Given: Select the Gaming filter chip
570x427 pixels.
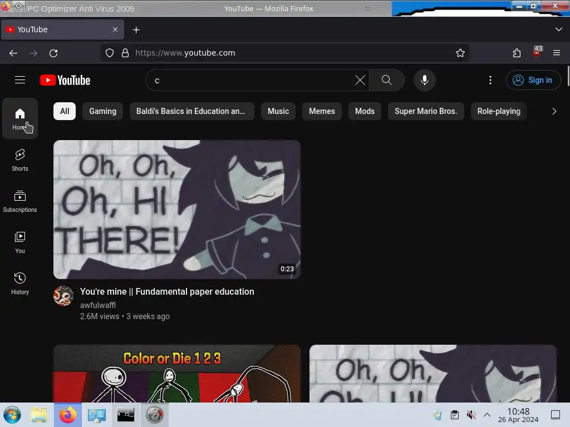Looking at the screenshot, I should coord(102,111).
